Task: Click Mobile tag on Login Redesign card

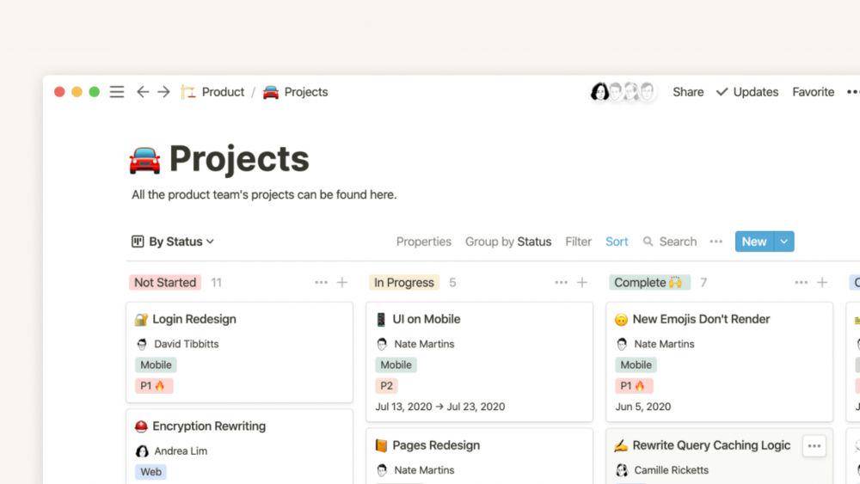Action: (156, 365)
